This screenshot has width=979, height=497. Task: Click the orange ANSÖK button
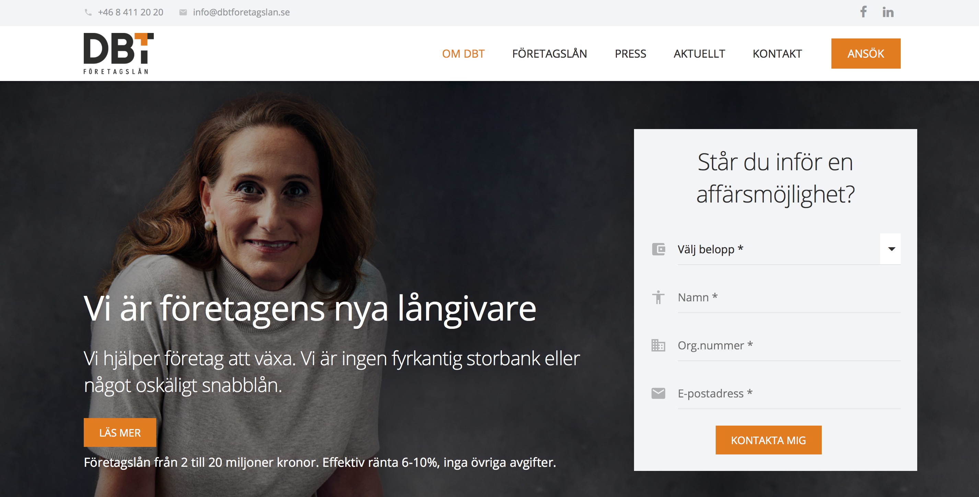[866, 54]
